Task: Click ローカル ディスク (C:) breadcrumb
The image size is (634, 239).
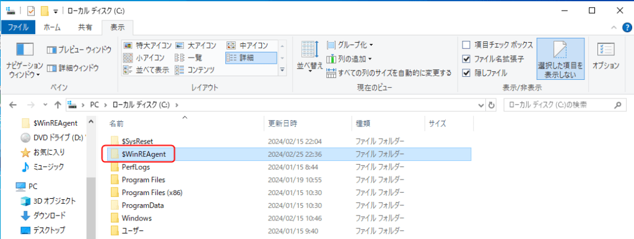Action: (141, 105)
